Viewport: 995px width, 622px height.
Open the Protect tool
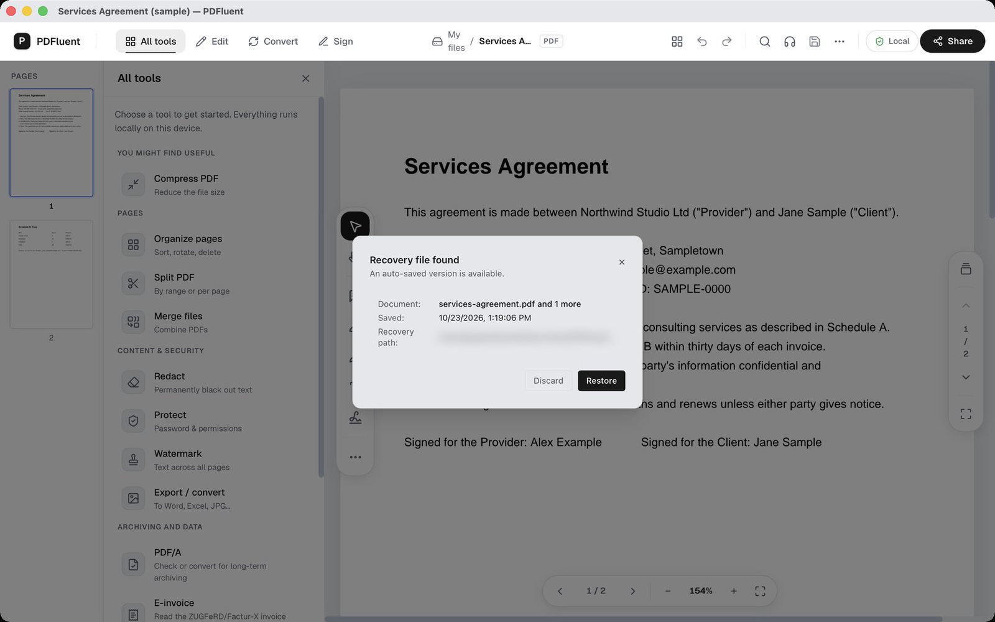[x=215, y=421]
